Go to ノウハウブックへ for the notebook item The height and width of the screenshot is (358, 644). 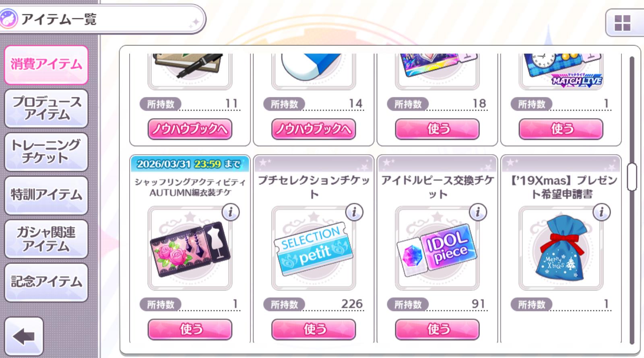point(190,129)
